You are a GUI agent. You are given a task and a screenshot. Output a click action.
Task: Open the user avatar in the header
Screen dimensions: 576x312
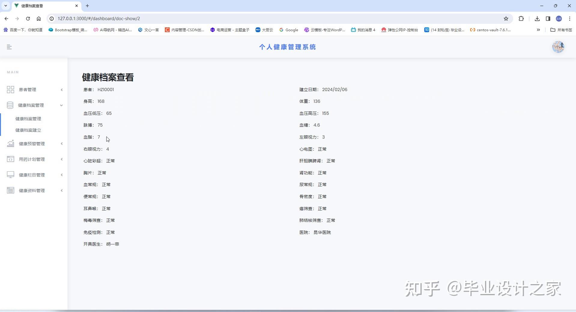click(x=558, y=47)
